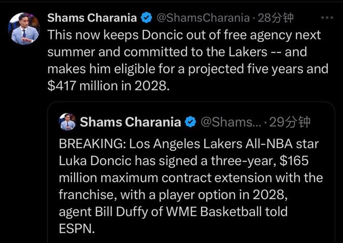
Task: Open the quoted BREAKING tweet body text
Action: 191,186
